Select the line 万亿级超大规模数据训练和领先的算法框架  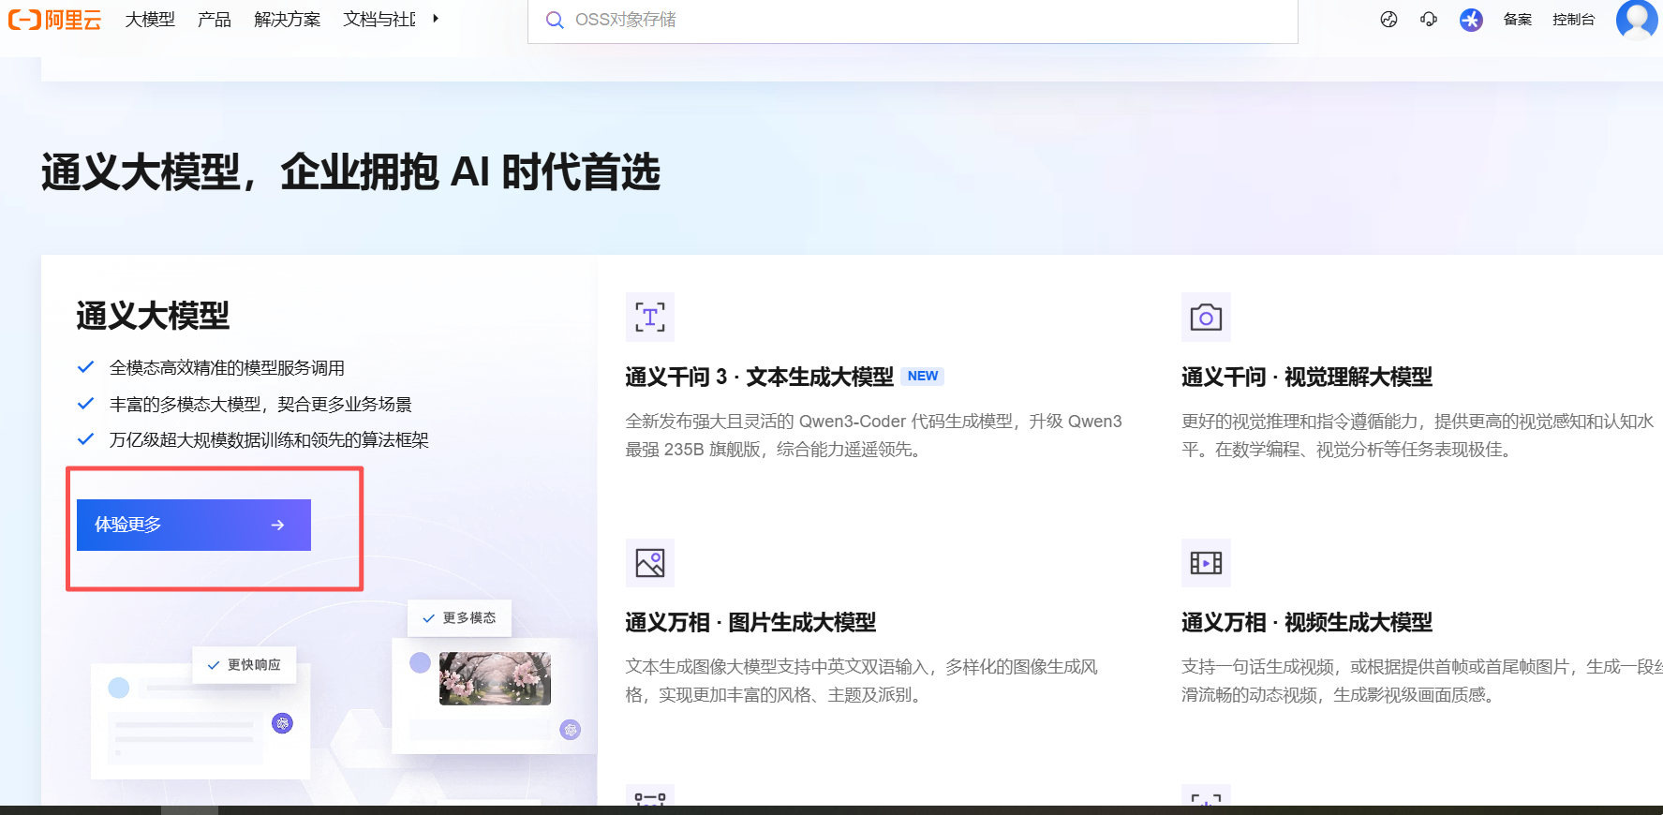[x=269, y=439]
